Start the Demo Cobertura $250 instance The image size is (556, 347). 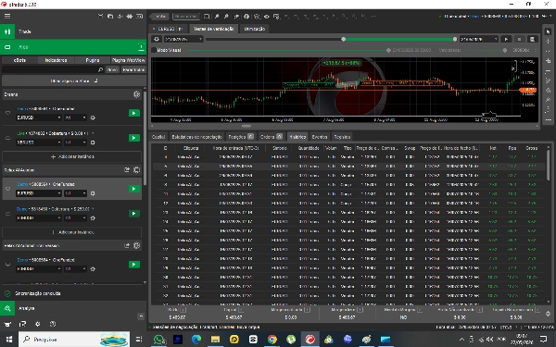pos(134,214)
